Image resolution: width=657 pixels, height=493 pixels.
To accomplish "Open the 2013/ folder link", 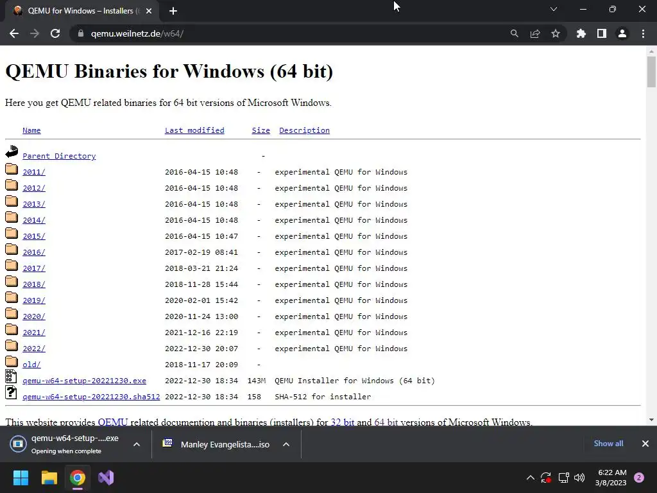I will click(34, 204).
